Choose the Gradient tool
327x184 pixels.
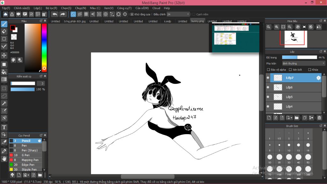[4, 79]
